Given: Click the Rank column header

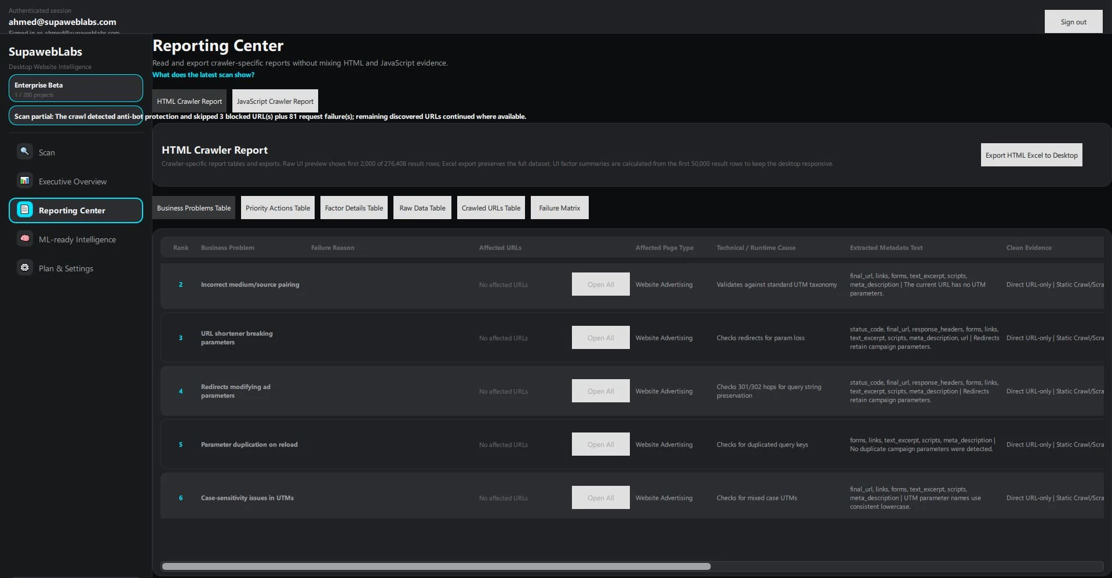Looking at the screenshot, I should click(x=181, y=248).
